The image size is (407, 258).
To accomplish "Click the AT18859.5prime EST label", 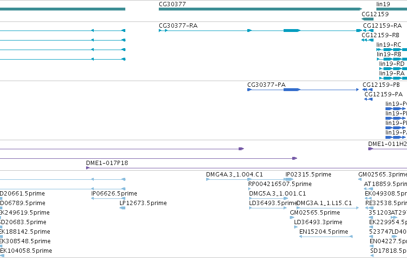I will coord(385,184).
